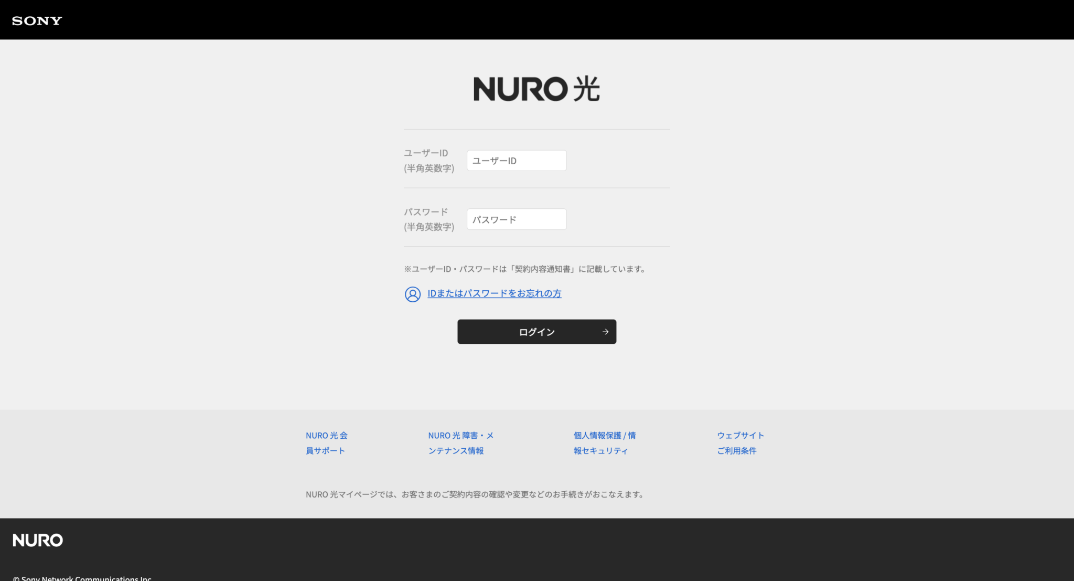1074x581 pixels.
Task: Click the SONY logo in the header
Action: [36, 20]
